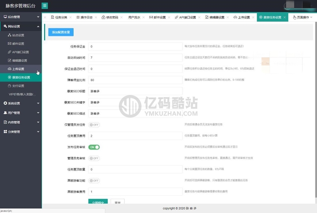This screenshot has height=213, width=317.
Task: Click the 操作日志 tab icon
Action: click(78, 17)
